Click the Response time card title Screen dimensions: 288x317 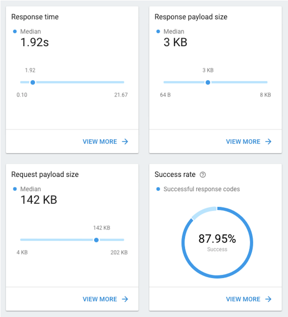(35, 17)
